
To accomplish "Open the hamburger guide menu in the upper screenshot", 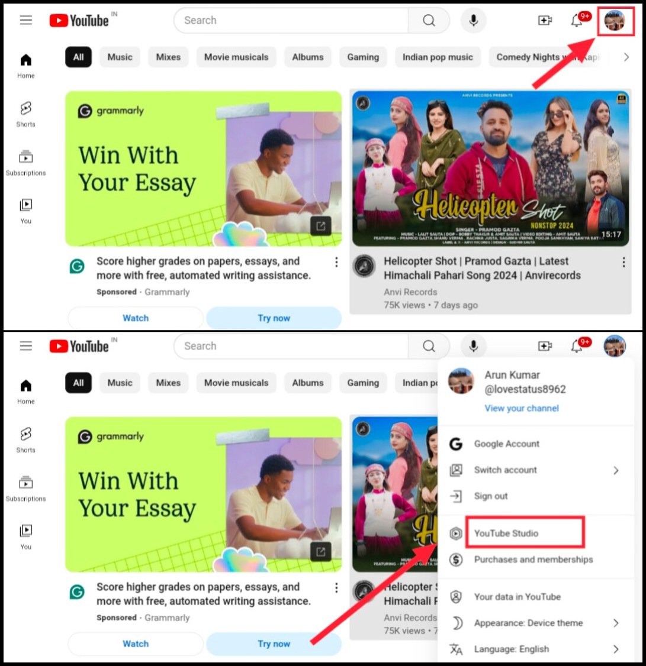I will point(26,20).
